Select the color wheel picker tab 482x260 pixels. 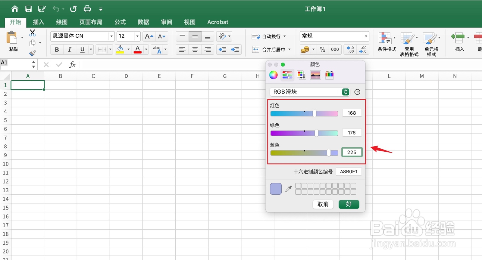(x=273, y=75)
